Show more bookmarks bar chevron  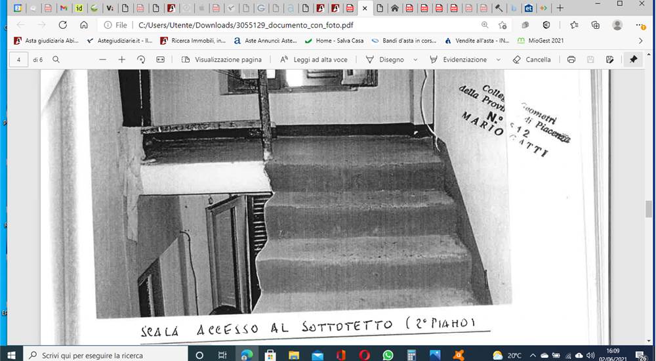coord(640,41)
